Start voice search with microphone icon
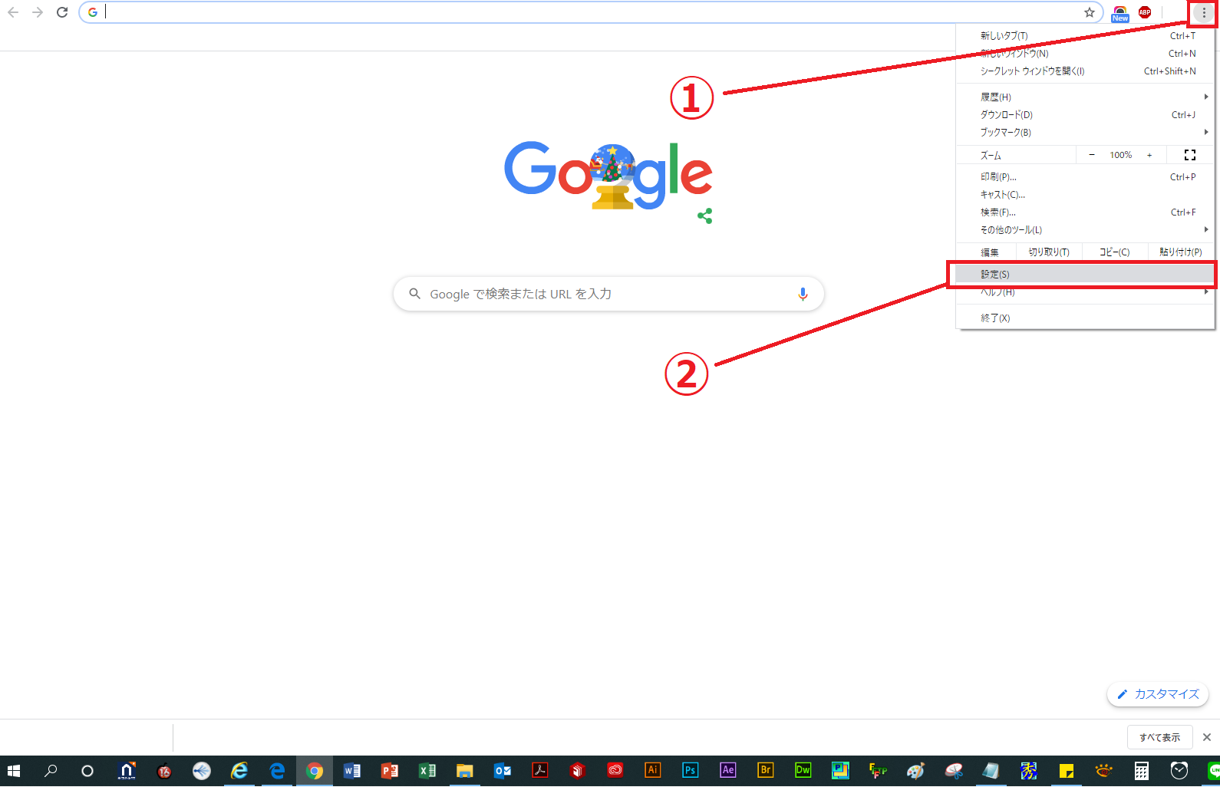The height and width of the screenshot is (787, 1220). coord(803,294)
